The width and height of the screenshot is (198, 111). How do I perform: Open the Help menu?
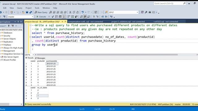(x=55, y=8)
